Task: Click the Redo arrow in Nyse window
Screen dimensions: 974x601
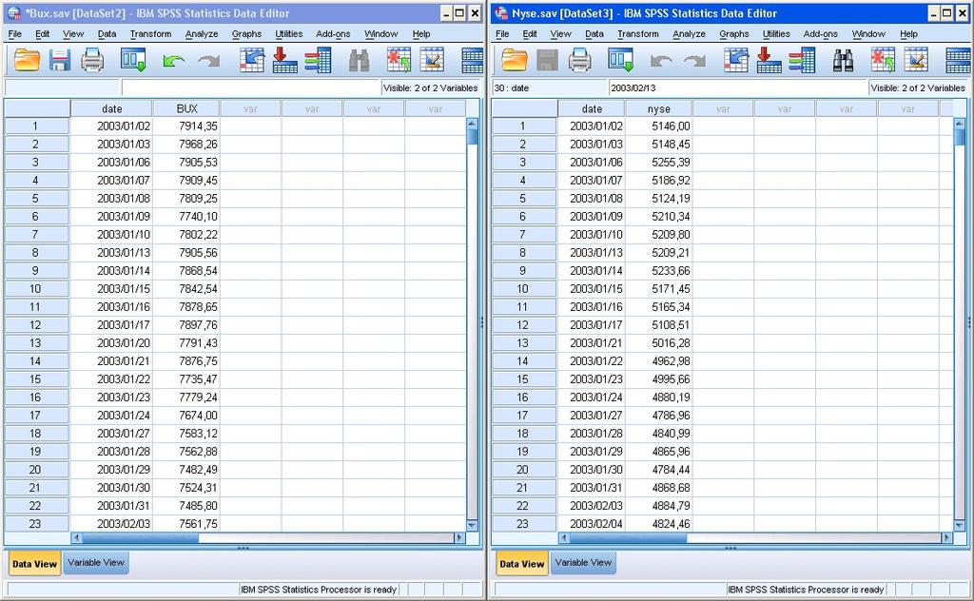Action: [x=694, y=60]
